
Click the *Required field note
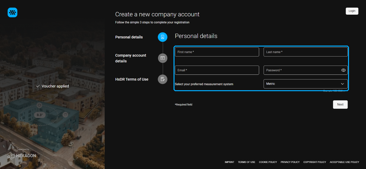(183, 105)
